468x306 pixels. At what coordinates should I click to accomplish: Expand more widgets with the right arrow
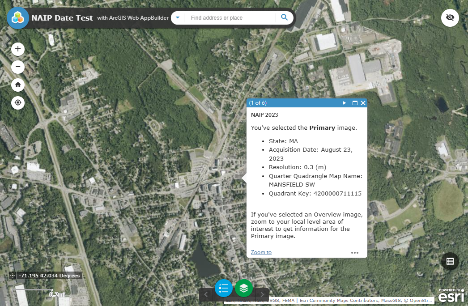(262, 294)
